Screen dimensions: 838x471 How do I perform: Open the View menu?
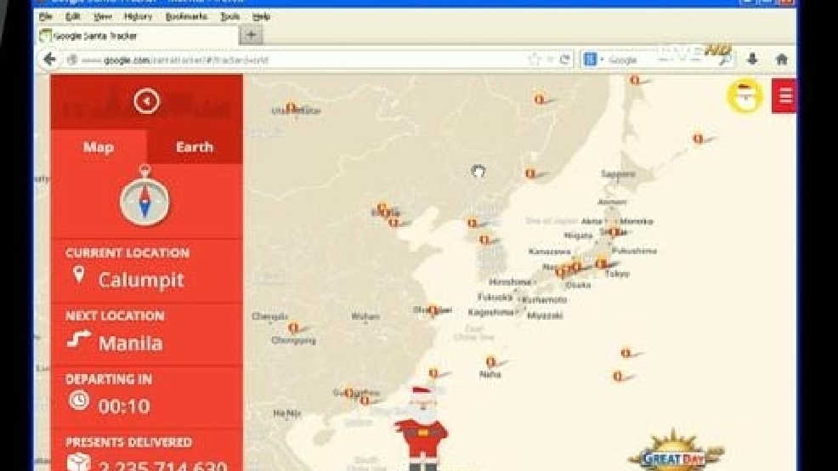coord(102,16)
